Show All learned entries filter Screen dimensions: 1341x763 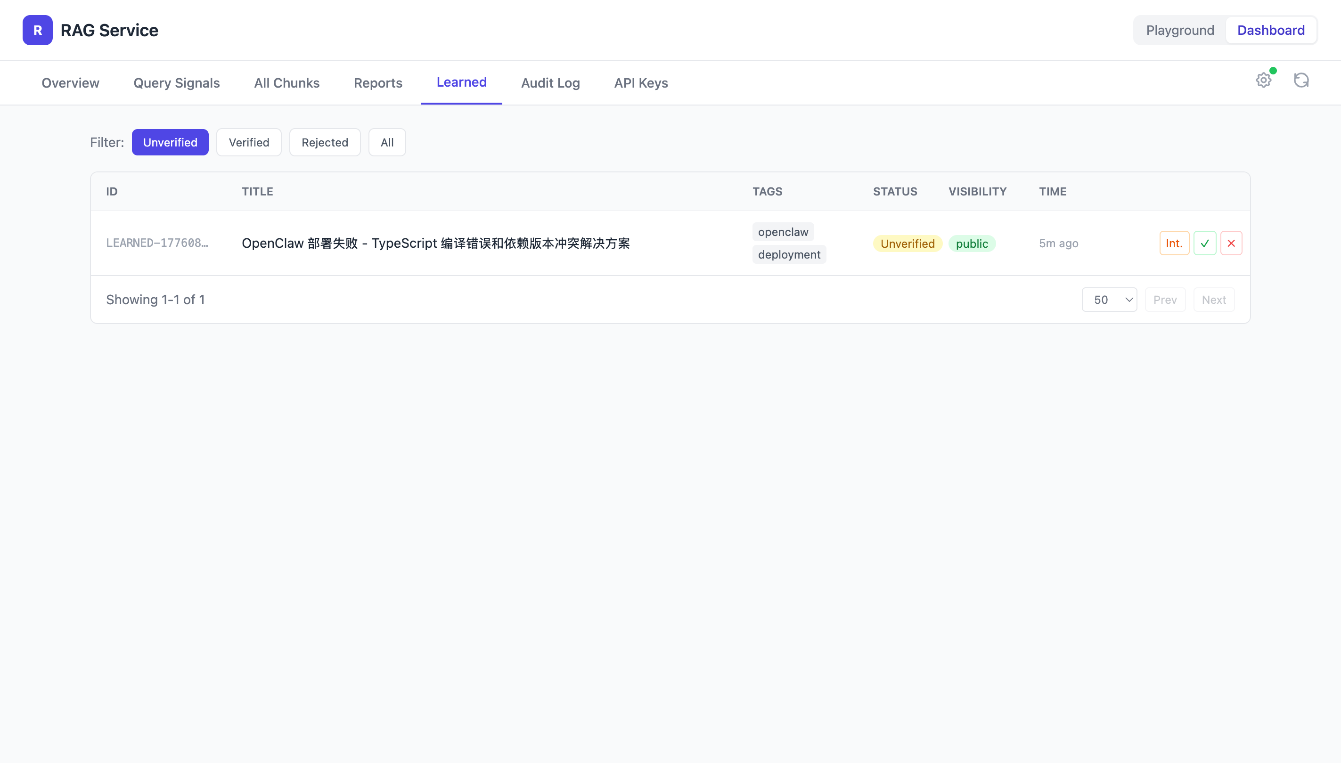[x=387, y=143]
